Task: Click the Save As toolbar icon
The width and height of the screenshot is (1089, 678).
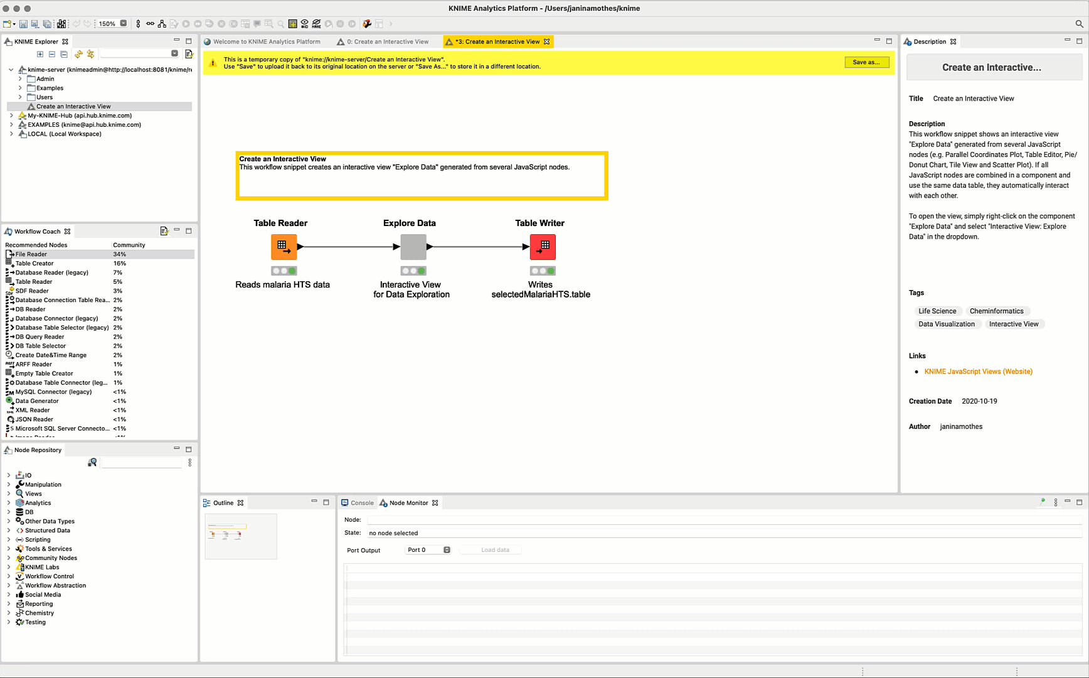Action: click(35, 24)
